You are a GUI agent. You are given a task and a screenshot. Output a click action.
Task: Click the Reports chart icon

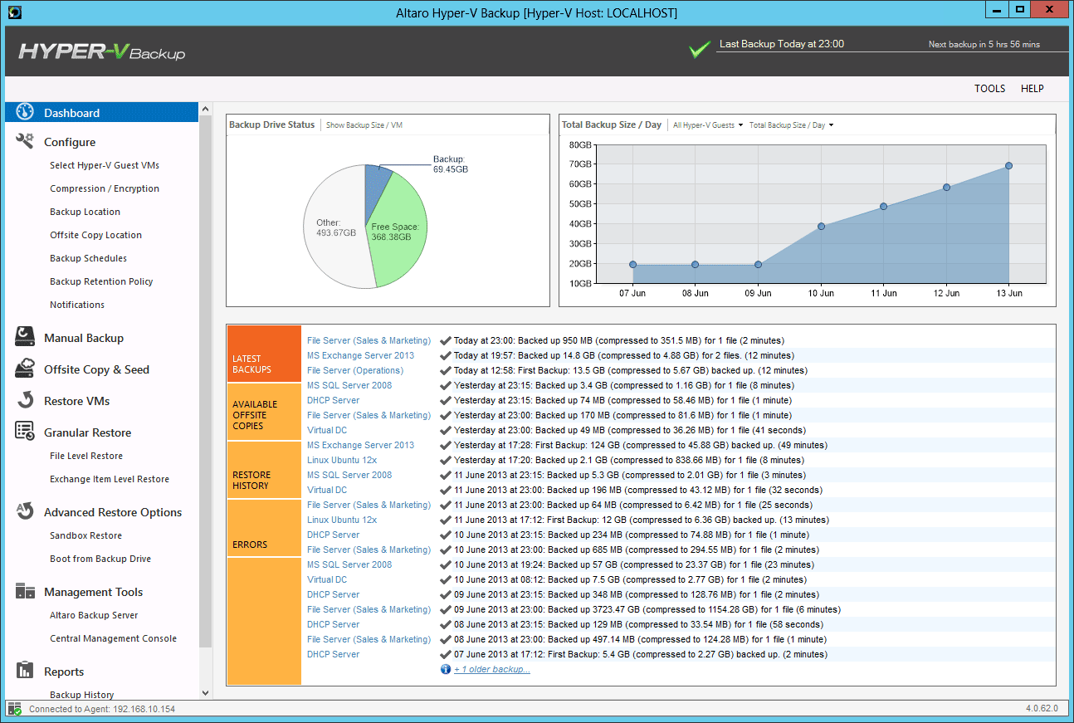[24, 671]
